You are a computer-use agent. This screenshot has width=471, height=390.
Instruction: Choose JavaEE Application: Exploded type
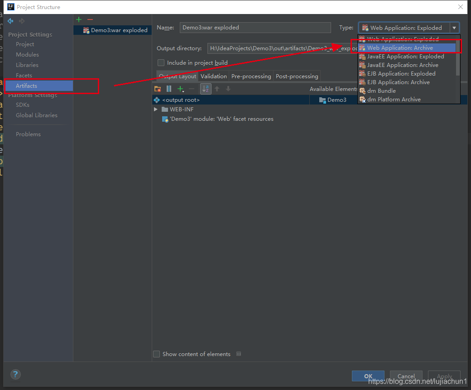(x=407, y=57)
